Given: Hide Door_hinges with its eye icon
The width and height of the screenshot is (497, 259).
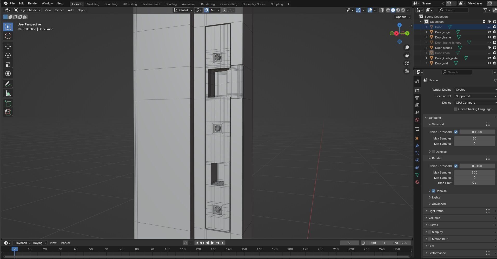Looking at the screenshot, I should pos(489,48).
